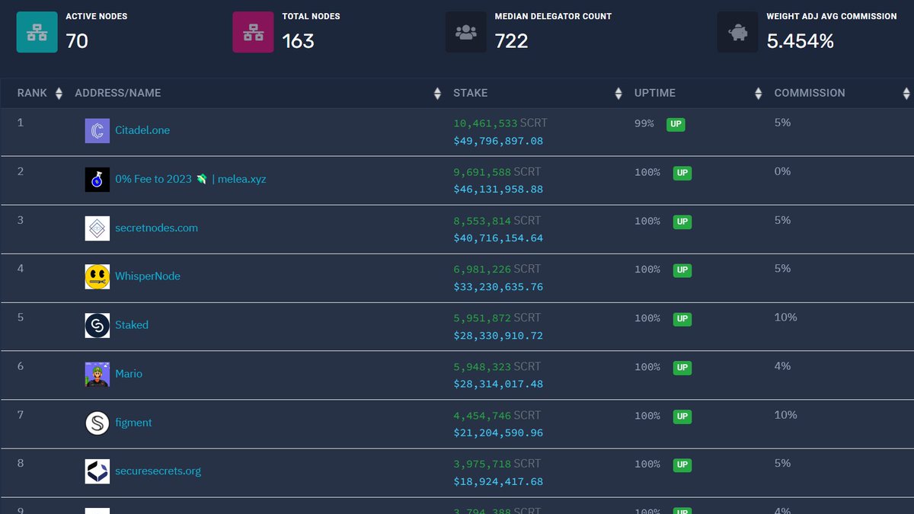Open the 0% Fee to 2023 melea.xyz link

(190, 179)
